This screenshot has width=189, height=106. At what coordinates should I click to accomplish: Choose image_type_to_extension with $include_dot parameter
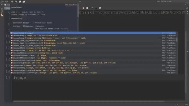[93, 43]
